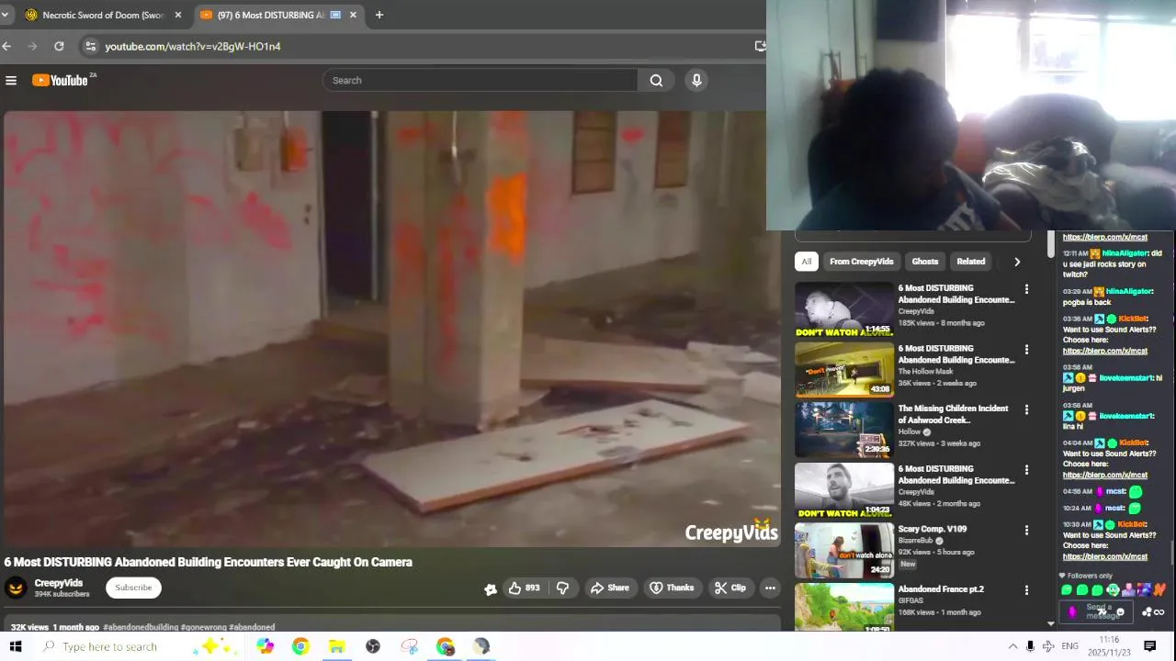The image size is (1176, 661).
Task: Click the YouTube search field
Action: tap(481, 81)
